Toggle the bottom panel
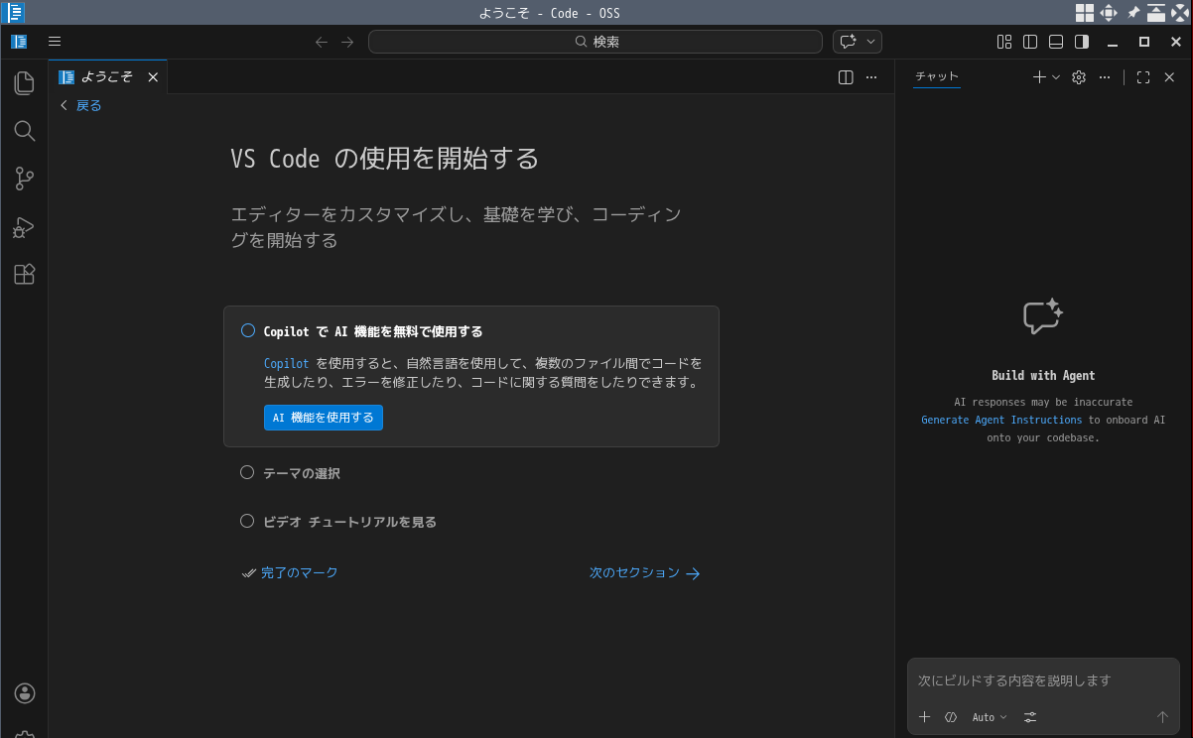The width and height of the screenshot is (1193, 738). click(1056, 42)
